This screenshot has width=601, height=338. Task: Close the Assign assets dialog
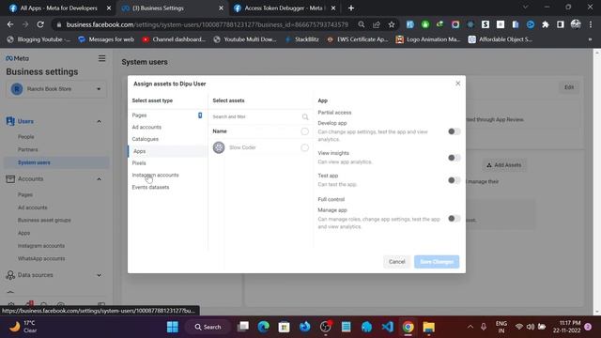(x=457, y=84)
